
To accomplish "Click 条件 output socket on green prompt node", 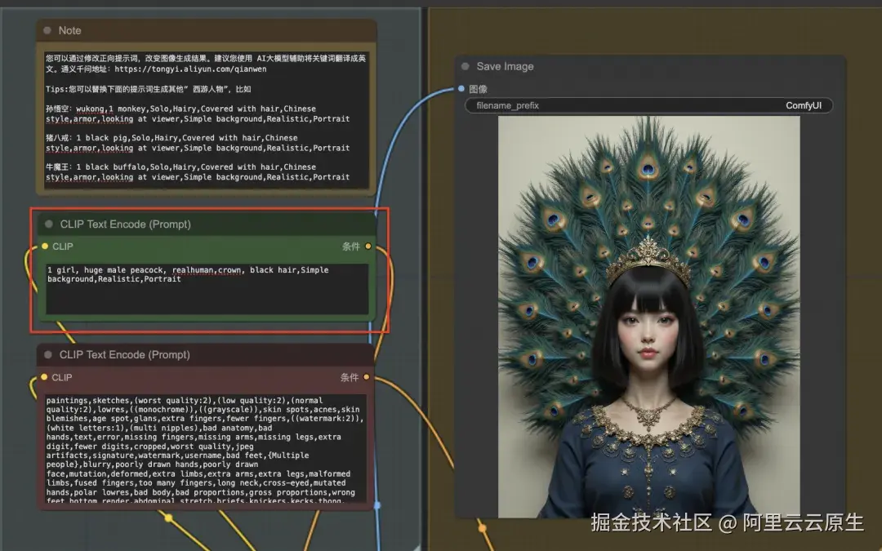I will 368,247.
